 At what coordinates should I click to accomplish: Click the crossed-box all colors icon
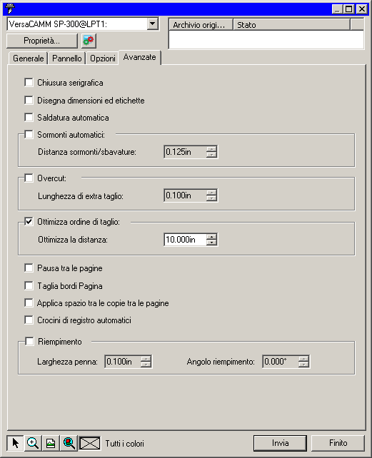click(x=90, y=443)
